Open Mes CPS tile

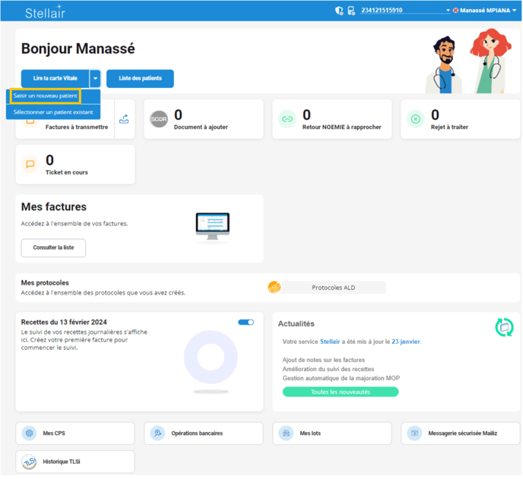[75, 433]
